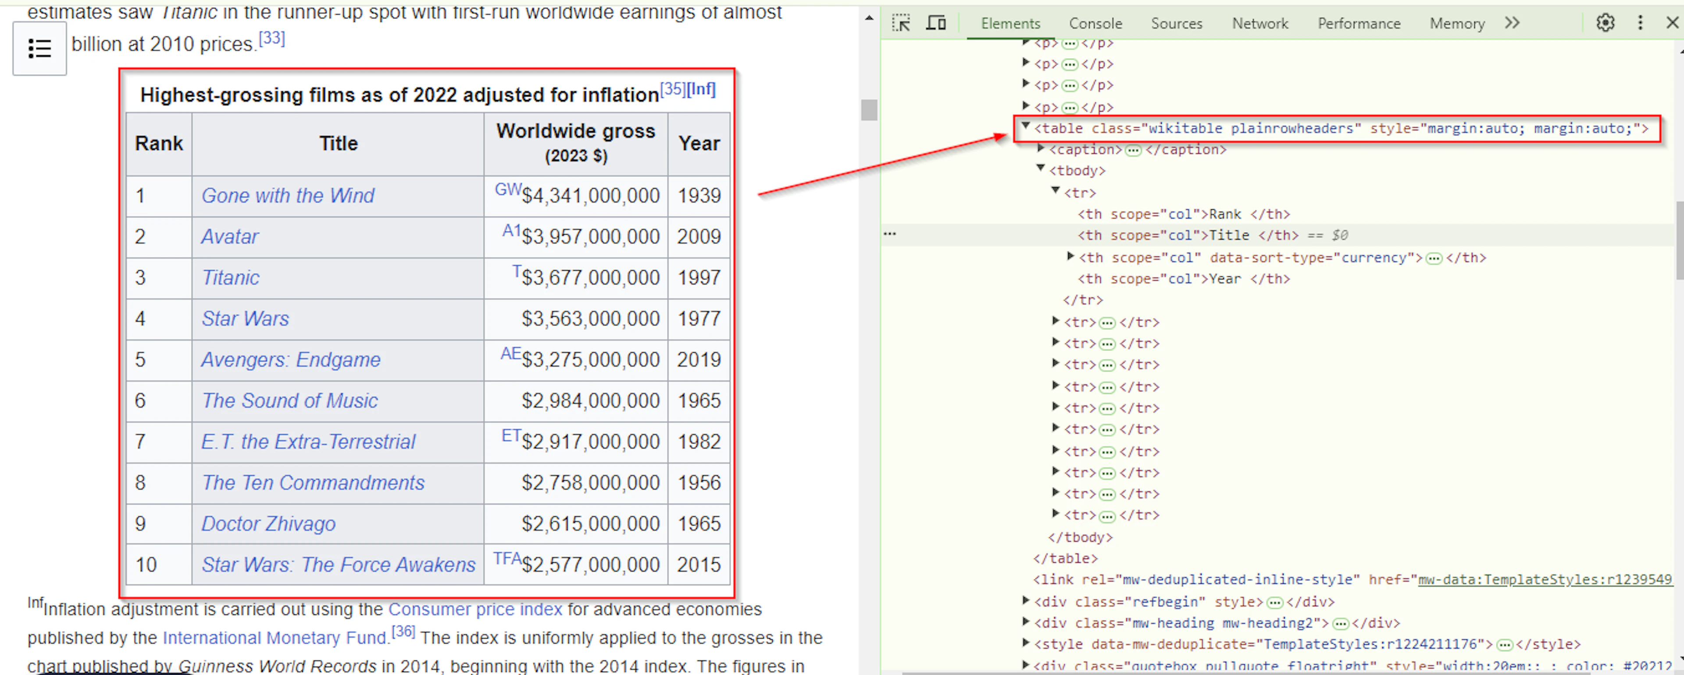Follow the Consumer price index link
The image size is (1684, 675).
point(475,610)
